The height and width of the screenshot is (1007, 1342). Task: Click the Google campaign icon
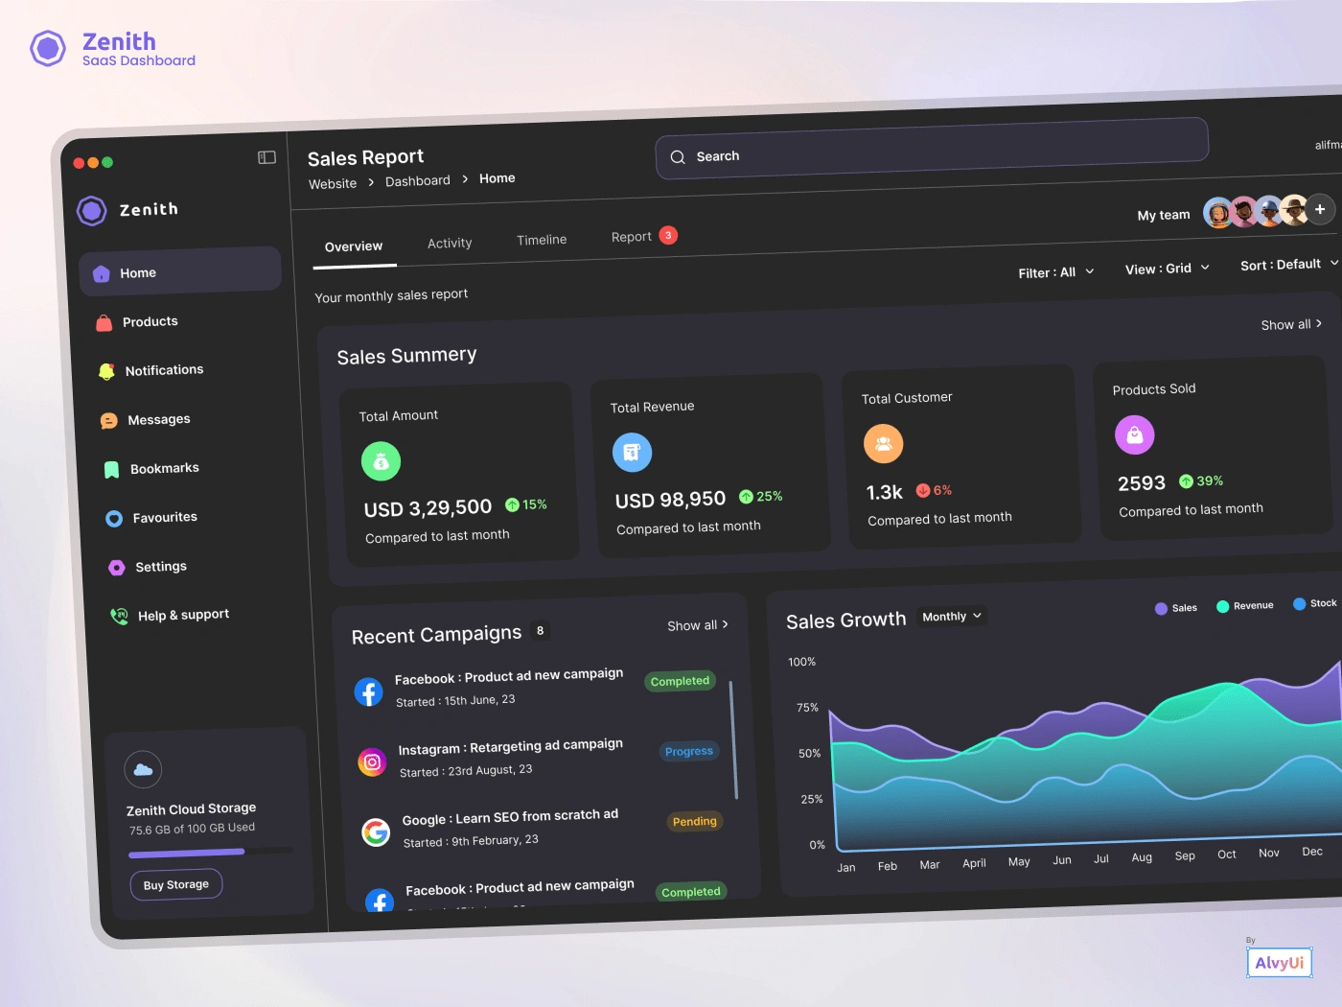pyautogui.click(x=376, y=832)
